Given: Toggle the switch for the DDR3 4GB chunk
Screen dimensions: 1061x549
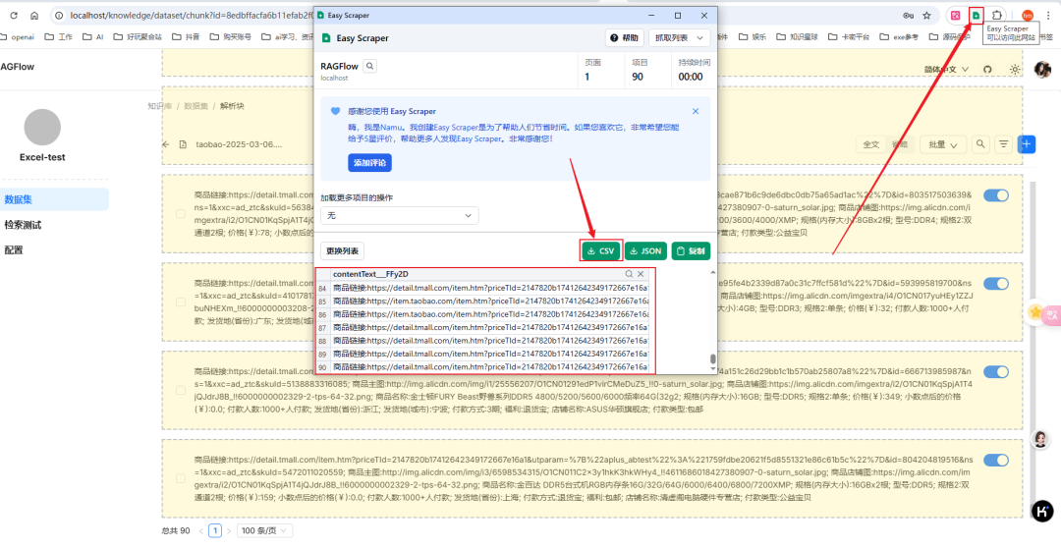Looking at the screenshot, I should [x=996, y=283].
